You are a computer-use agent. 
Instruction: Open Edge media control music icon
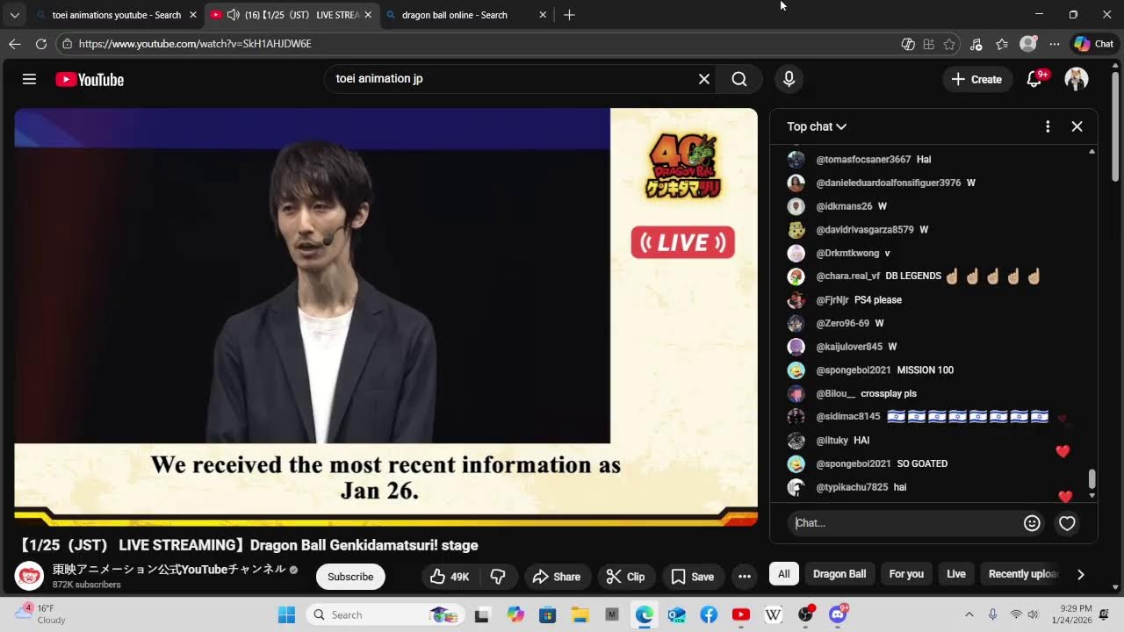coord(976,44)
